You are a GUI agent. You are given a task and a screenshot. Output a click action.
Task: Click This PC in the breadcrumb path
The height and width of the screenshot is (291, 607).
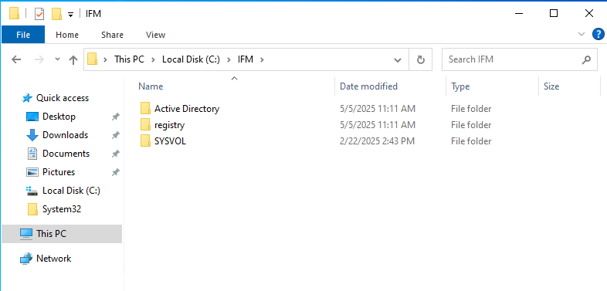(129, 59)
